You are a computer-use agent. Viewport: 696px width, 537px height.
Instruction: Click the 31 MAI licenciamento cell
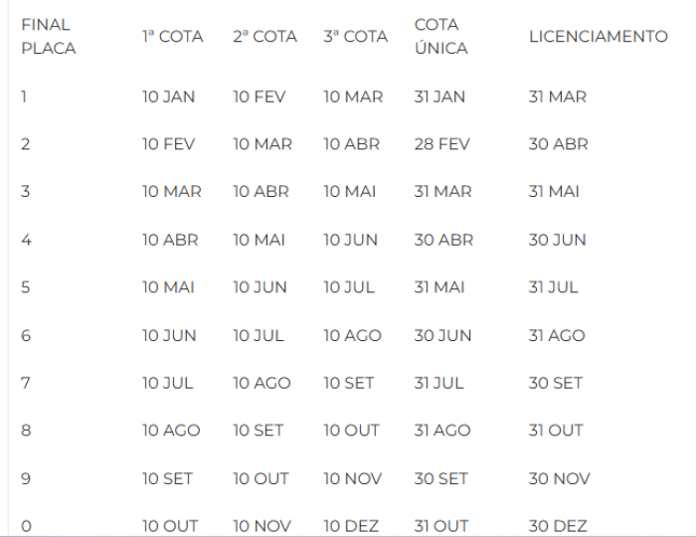[x=554, y=192]
